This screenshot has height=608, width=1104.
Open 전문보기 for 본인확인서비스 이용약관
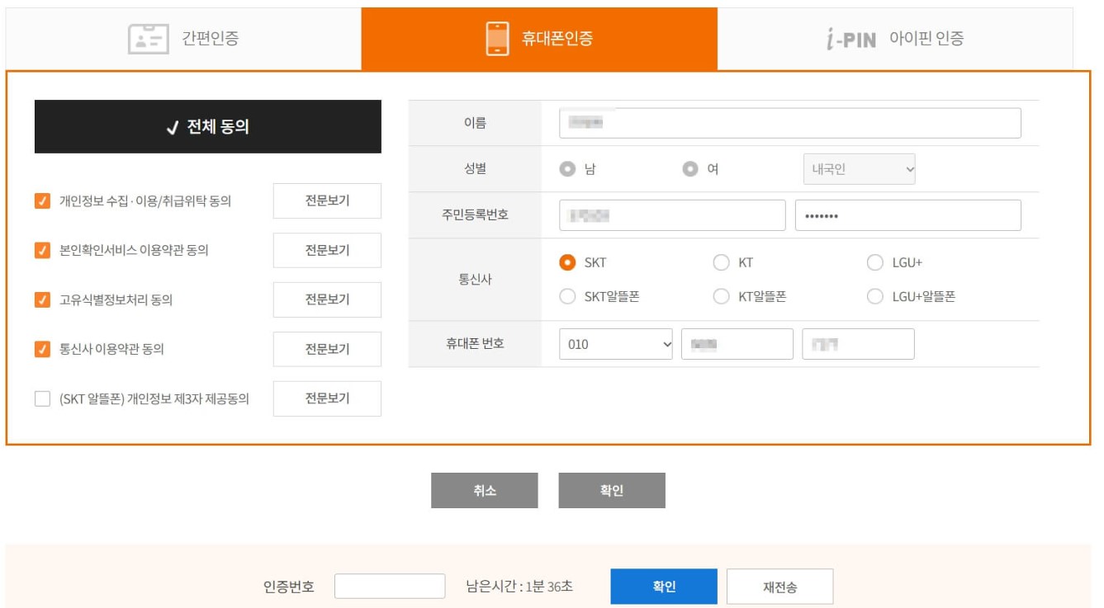click(327, 250)
